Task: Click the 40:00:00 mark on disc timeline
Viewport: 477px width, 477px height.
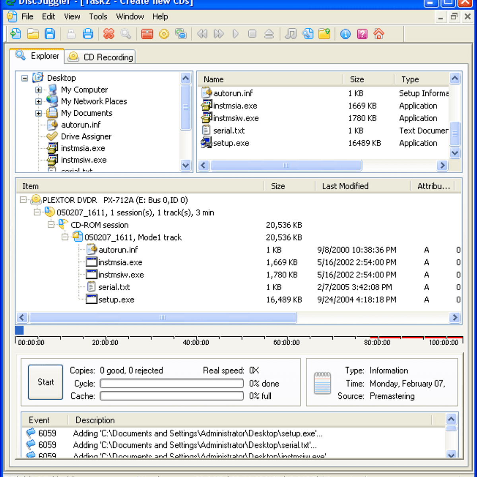Action: click(196, 342)
